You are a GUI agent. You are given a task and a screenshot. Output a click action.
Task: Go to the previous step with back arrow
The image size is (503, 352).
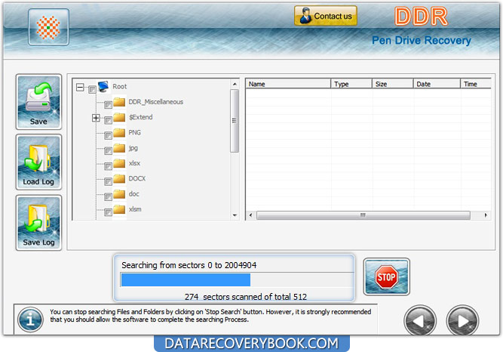(x=420, y=320)
